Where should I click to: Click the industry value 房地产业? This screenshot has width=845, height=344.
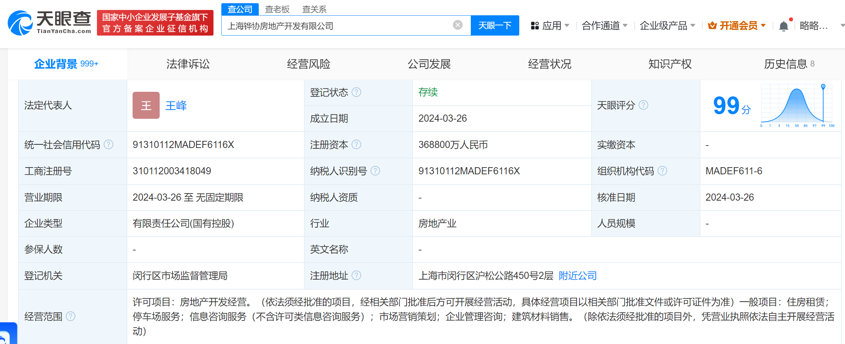point(437,223)
